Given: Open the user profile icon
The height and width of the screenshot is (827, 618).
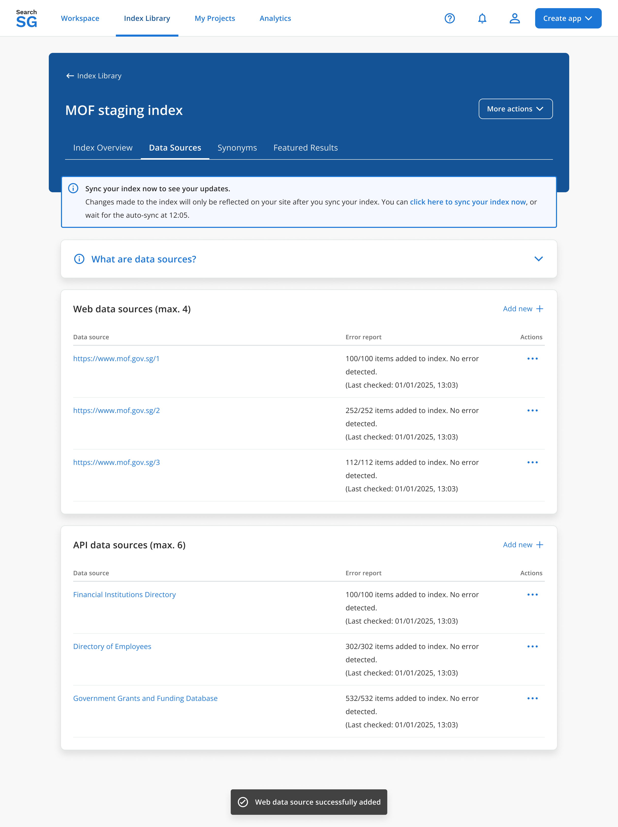Looking at the screenshot, I should tap(515, 18).
